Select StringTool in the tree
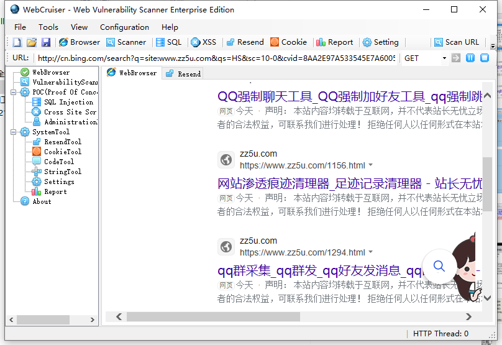Viewport: 502px width, 345px height. tap(63, 172)
